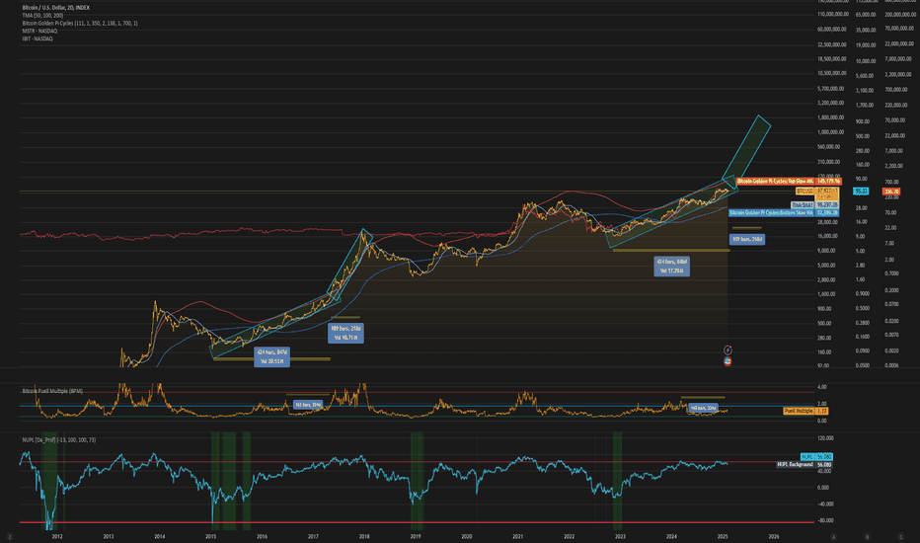Image resolution: width=920 pixels, height=543 pixels.
Task: Click the 120.000 value on the NUPL scale
Action: [x=825, y=438]
